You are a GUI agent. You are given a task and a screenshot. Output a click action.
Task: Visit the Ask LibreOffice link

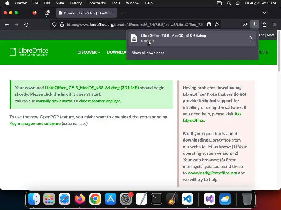click(212, 117)
